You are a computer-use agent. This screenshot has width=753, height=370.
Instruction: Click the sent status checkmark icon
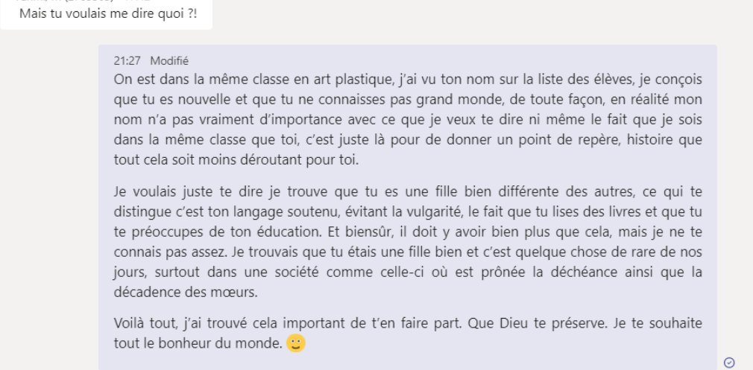(729, 363)
